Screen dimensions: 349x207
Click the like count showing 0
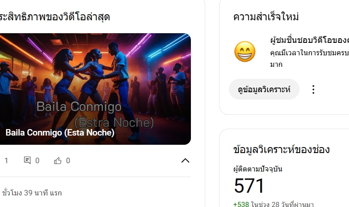pyautogui.click(x=68, y=160)
